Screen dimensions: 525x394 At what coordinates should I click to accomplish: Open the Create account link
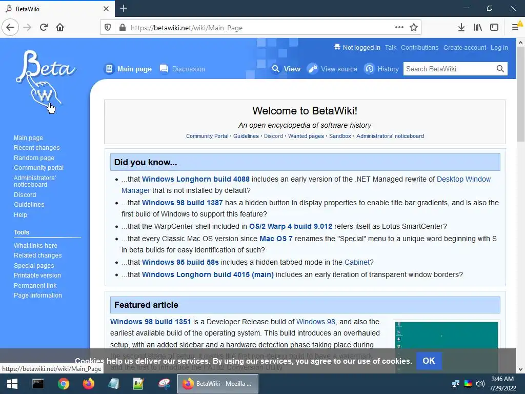(465, 48)
